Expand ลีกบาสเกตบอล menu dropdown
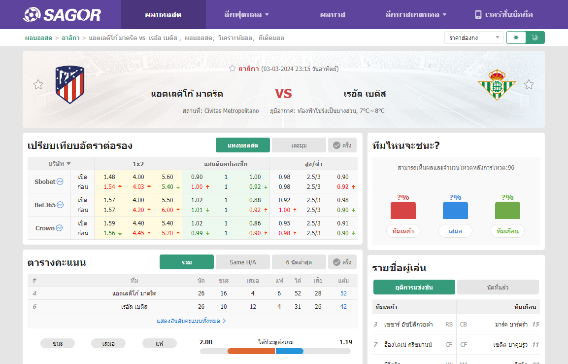The width and height of the screenshot is (568, 364). 416,14
